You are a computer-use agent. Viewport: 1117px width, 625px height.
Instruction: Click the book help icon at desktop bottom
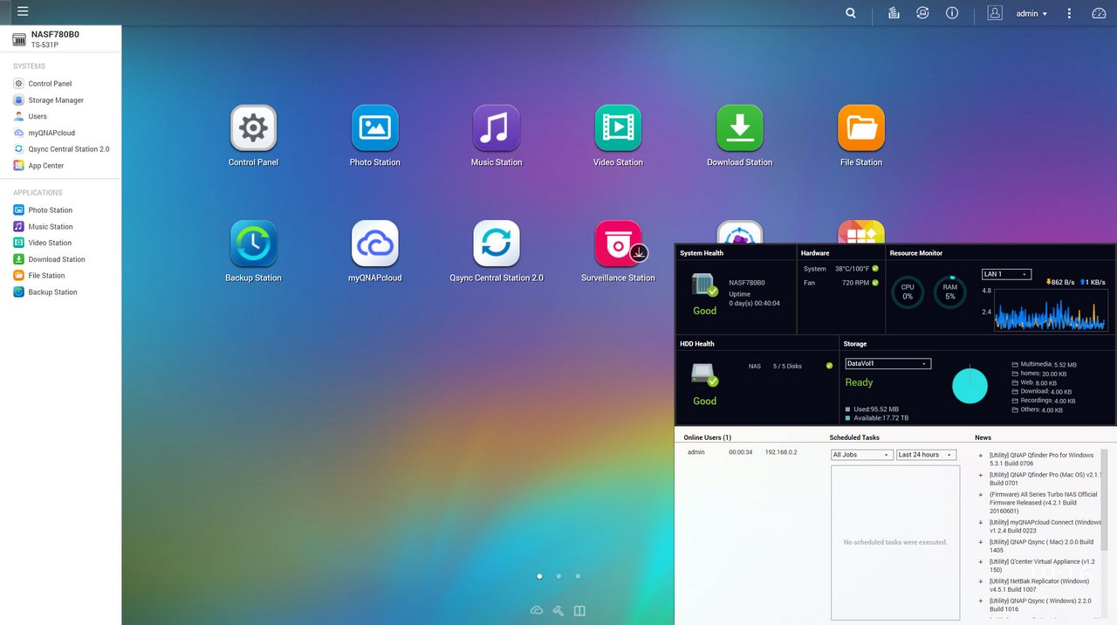[579, 610]
